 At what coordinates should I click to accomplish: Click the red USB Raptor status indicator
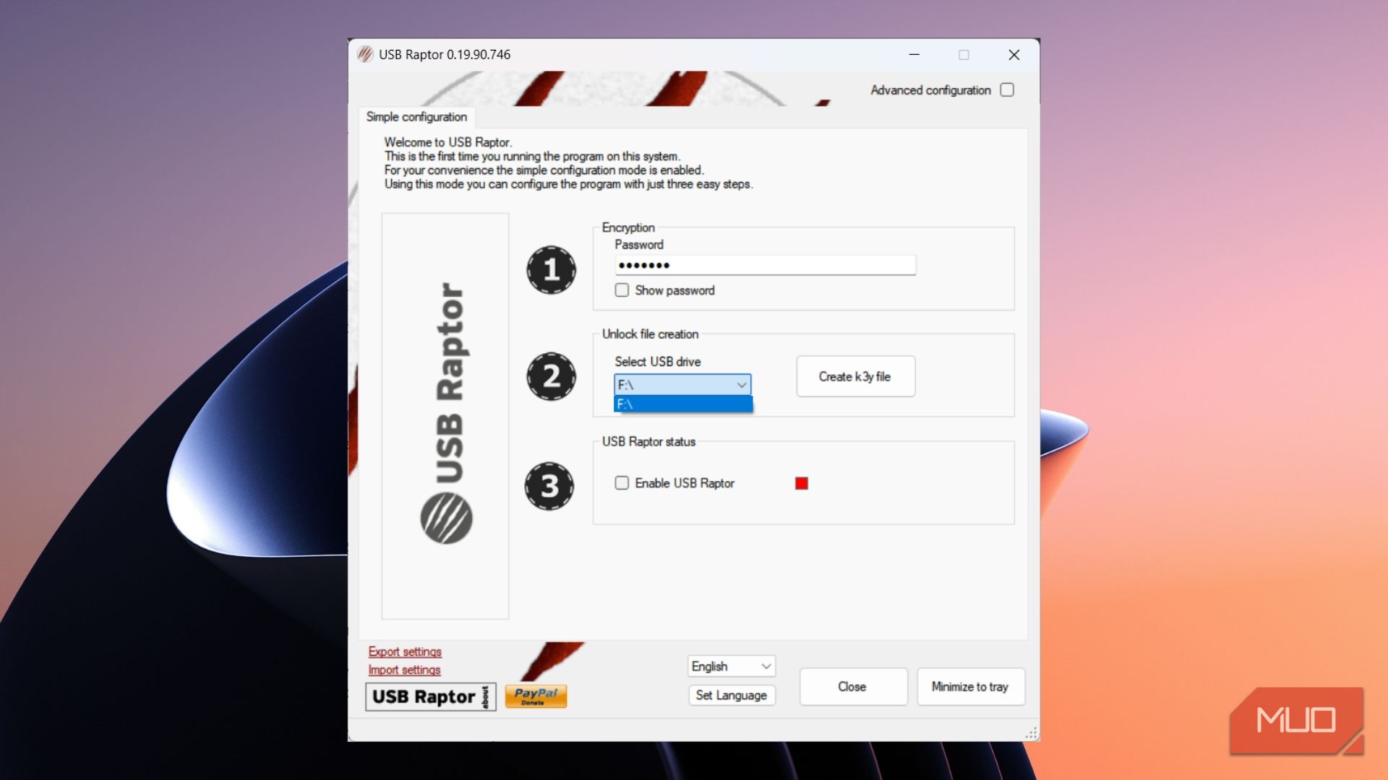(x=801, y=483)
